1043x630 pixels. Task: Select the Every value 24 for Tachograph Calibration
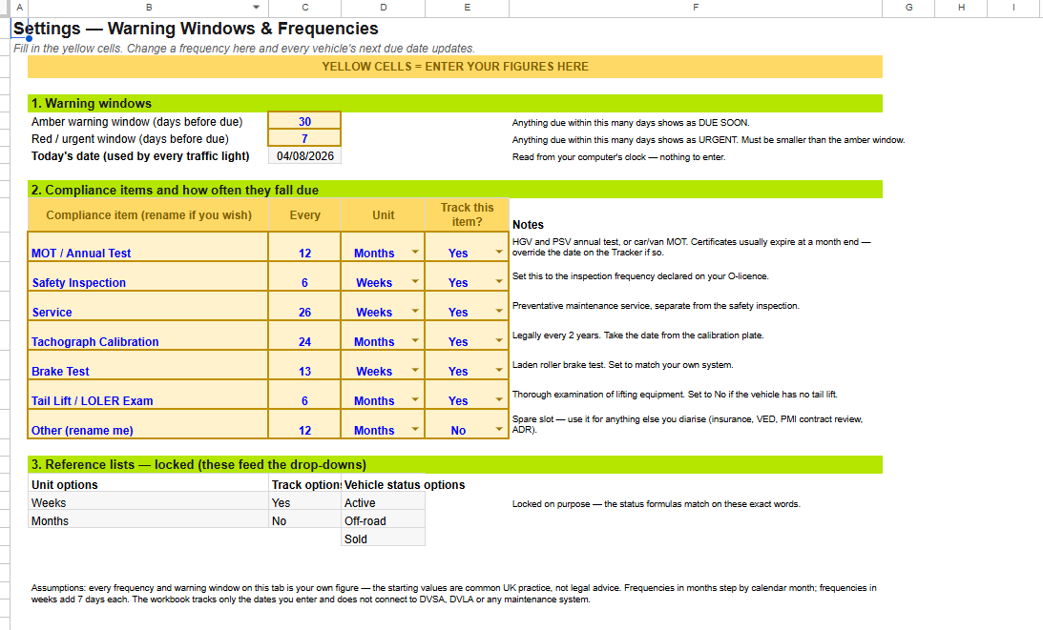[x=304, y=335]
